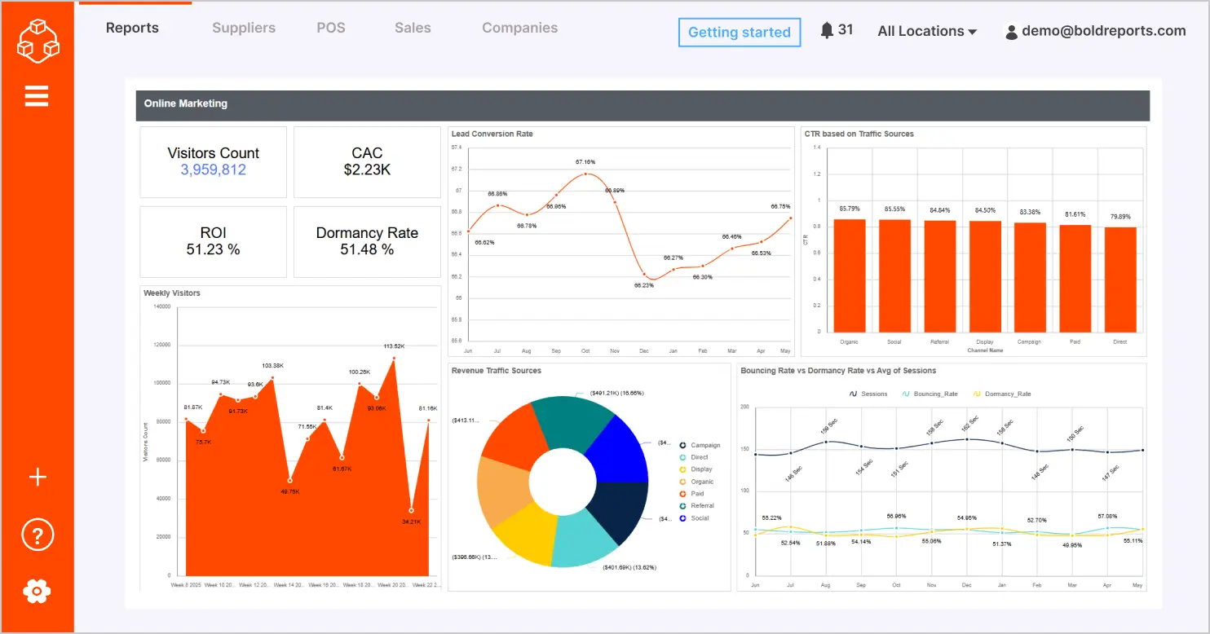Image resolution: width=1210 pixels, height=634 pixels.
Task: Go to the Companies tab
Action: click(519, 27)
